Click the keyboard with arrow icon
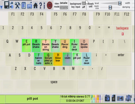135x104 pixels. click(x=29, y=5)
